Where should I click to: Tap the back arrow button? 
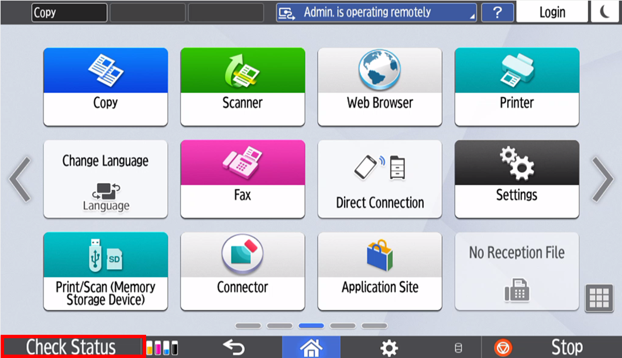coord(234,347)
